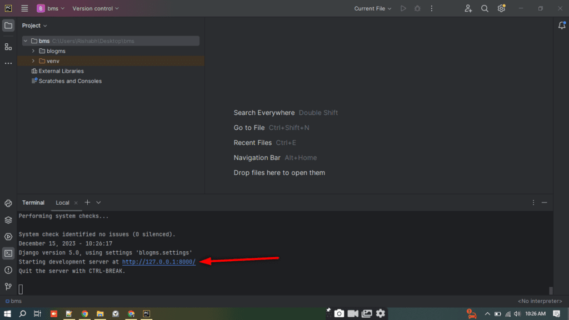Click the Debug bug icon
The image size is (569, 320).
(x=417, y=8)
